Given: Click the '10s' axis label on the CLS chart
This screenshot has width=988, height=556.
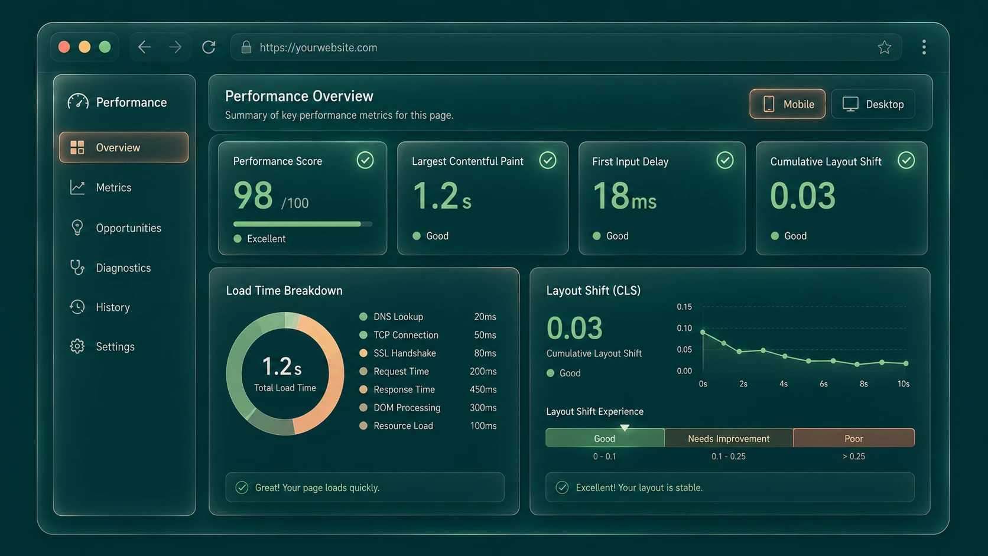Looking at the screenshot, I should point(903,384).
